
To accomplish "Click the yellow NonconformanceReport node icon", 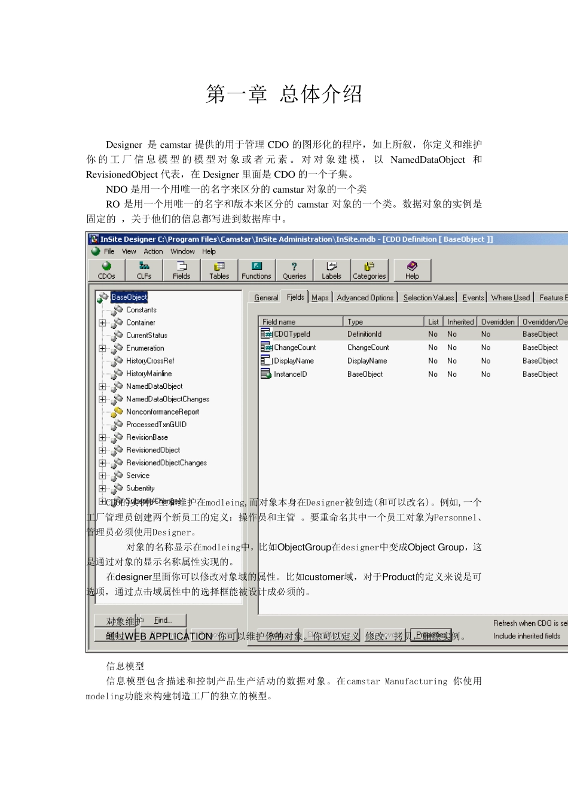I will coord(118,412).
